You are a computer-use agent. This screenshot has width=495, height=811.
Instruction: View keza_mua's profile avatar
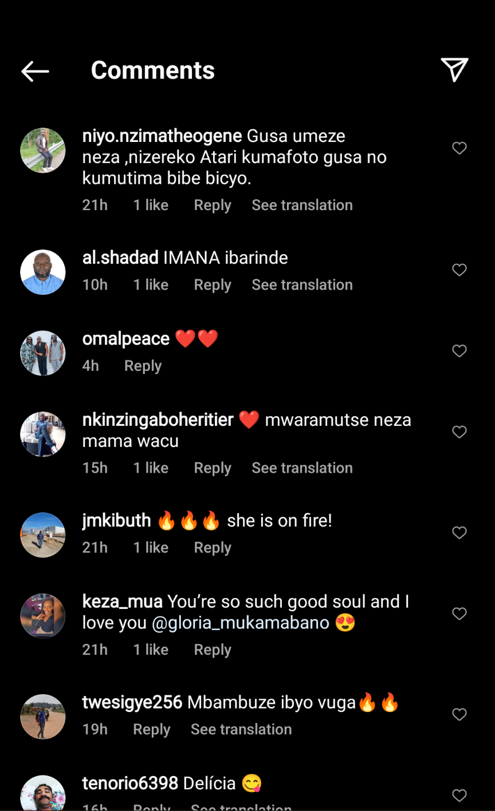[43, 616]
